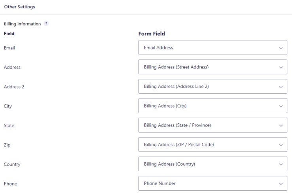Click the Form Field column heading
This screenshot has width=292, height=195.
point(152,34)
